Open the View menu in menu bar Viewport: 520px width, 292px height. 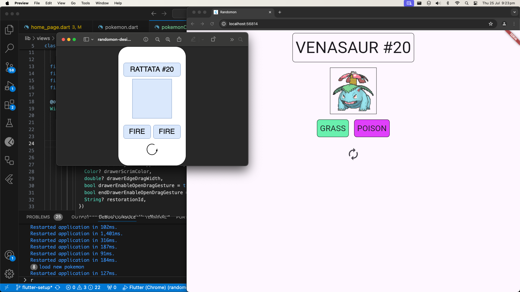(x=61, y=3)
